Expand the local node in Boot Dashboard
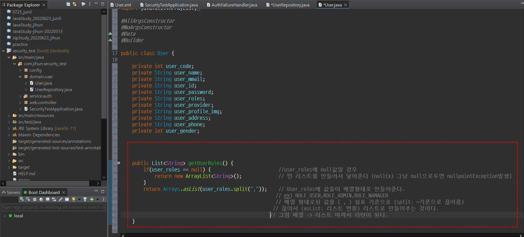The image size is (524, 237). pyautogui.click(x=5, y=216)
